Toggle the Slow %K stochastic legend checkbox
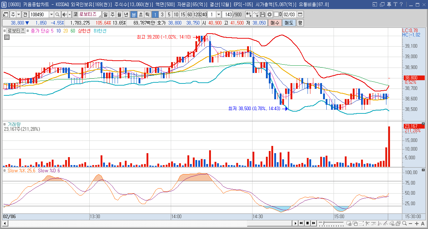428x229 pixels. 4,170
